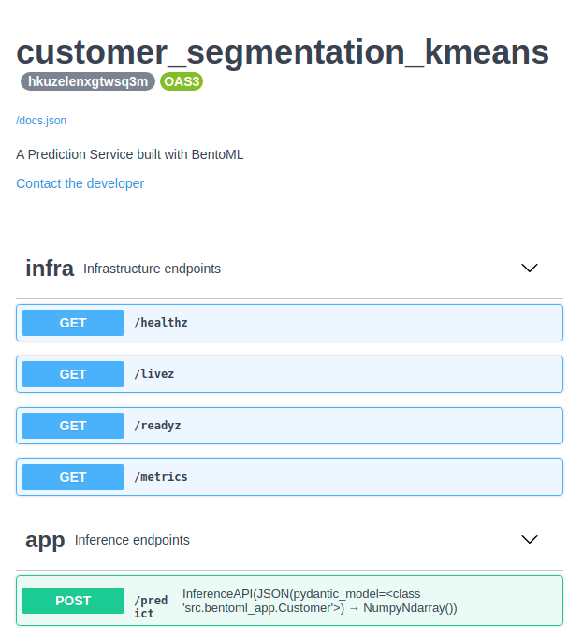Image resolution: width=583 pixels, height=639 pixels.
Task: Click the InferenceAPI description text
Action: click(x=319, y=601)
